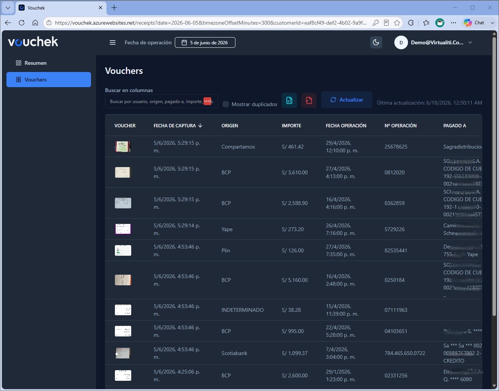
Task: View site information lock icon
Action: click(x=49, y=23)
